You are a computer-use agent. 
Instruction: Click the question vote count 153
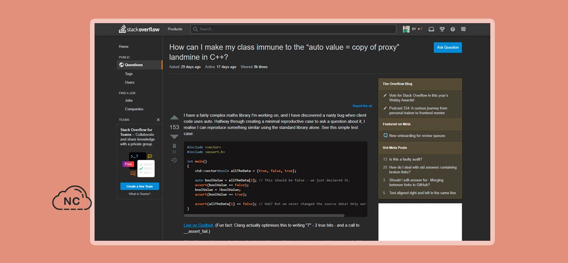174,127
